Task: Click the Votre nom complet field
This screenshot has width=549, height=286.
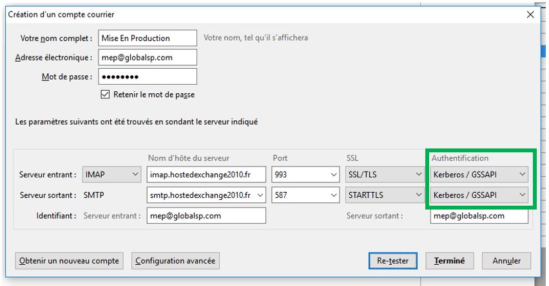Action: [148, 38]
